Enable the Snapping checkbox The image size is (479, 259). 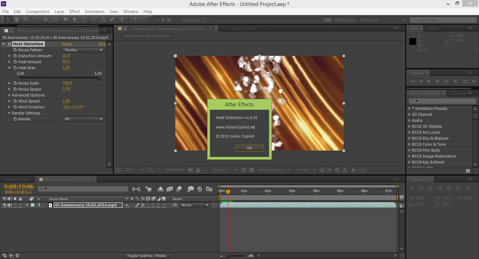click(179, 20)
